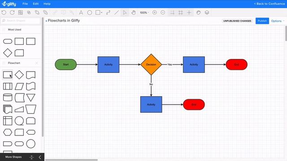Click the Publish button
Image resolution: width=287 pixels, height=161 pixels.
[262, 21]
